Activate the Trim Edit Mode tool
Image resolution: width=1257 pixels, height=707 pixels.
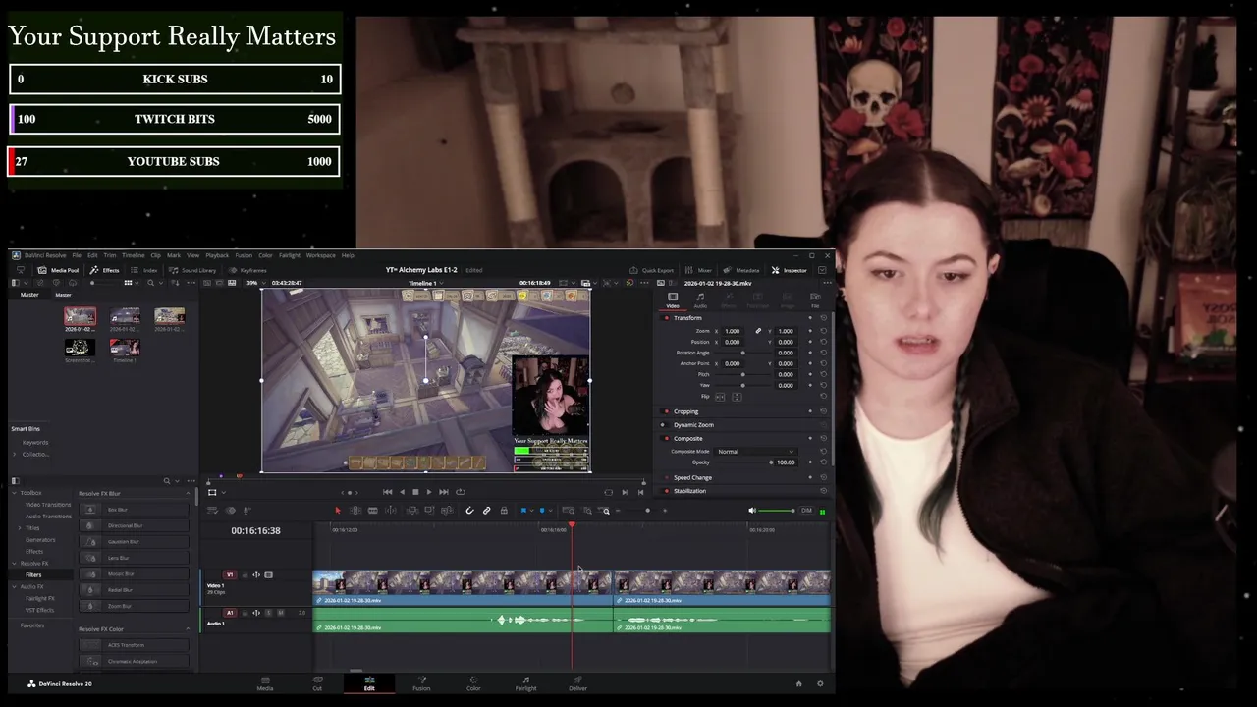pos(355,511)
